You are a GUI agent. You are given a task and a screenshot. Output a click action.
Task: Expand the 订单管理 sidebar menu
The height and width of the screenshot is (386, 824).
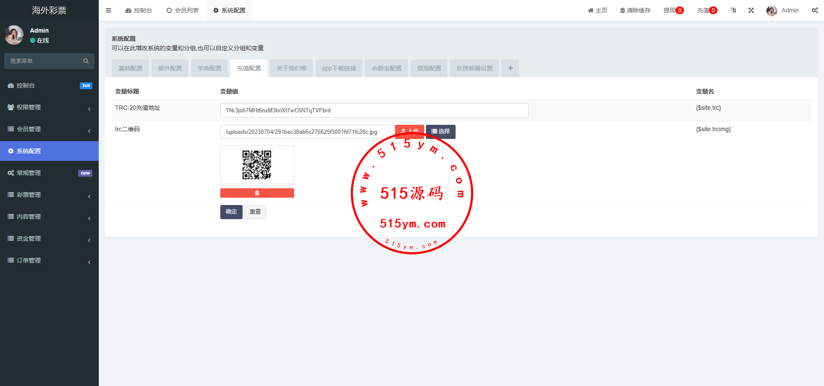[49, 260]
